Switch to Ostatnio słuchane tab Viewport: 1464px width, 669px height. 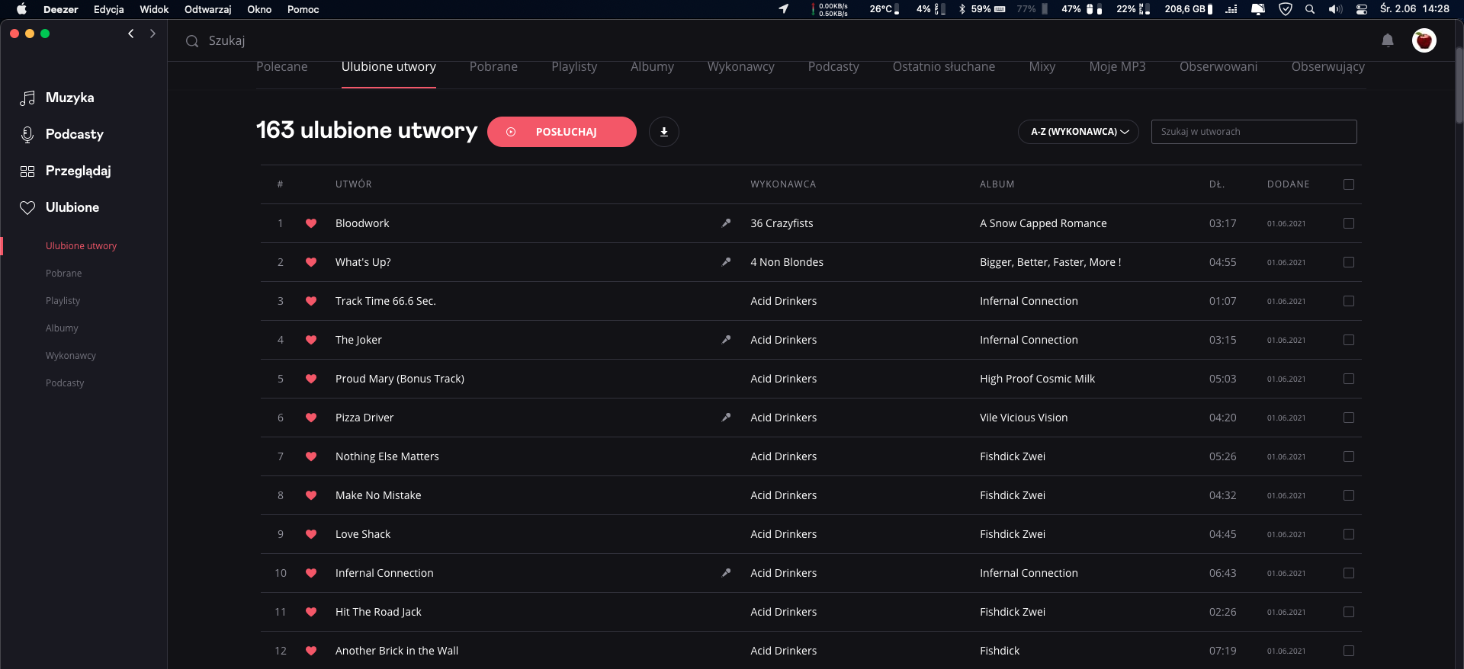point(944,67)
